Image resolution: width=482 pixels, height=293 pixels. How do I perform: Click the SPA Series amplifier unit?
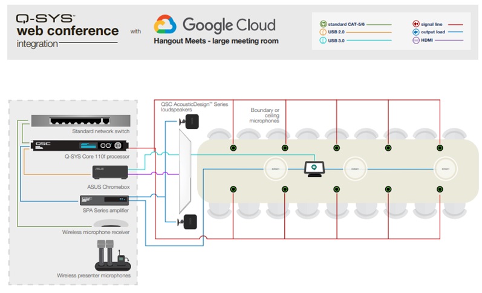coord(104,200)
